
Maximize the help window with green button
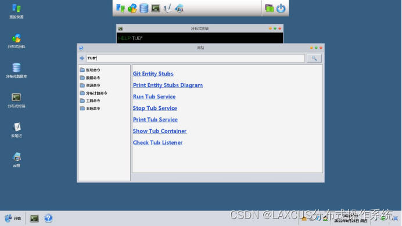[x=316, y=48]
